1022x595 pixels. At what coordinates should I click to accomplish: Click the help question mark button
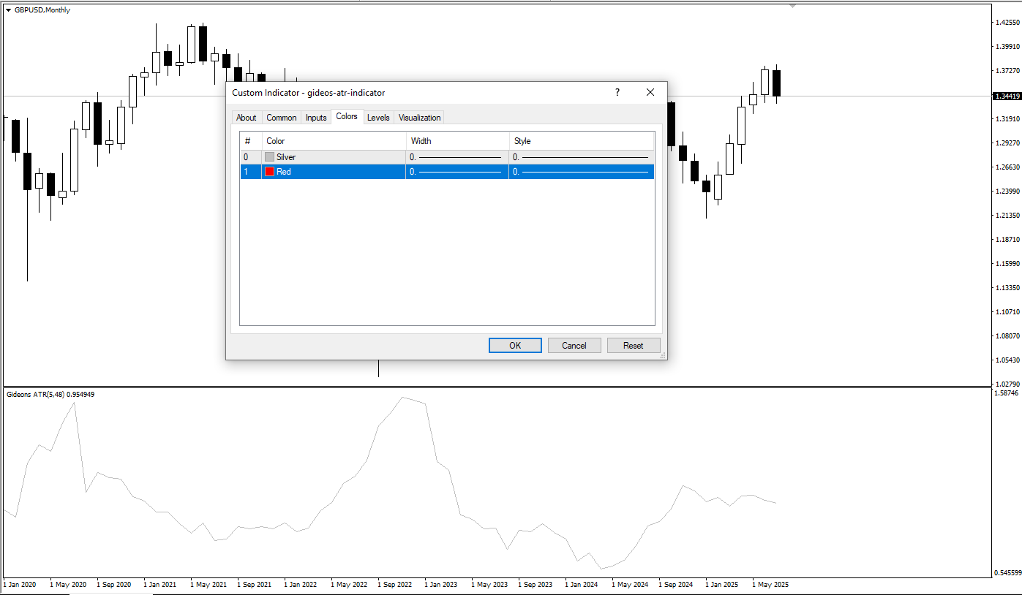coord(617,93)
